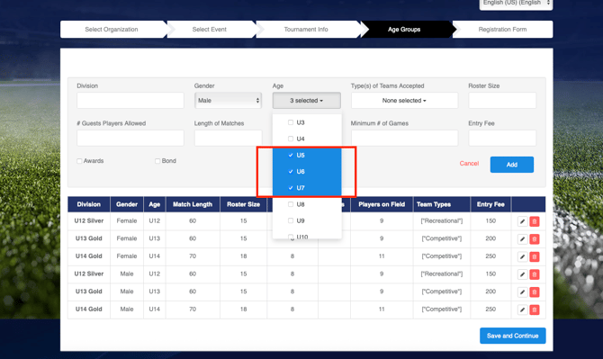Open Type(s) of Teams Accepted dropdown
The width and height of the screenshot is (603, 359).
[404, 100]
